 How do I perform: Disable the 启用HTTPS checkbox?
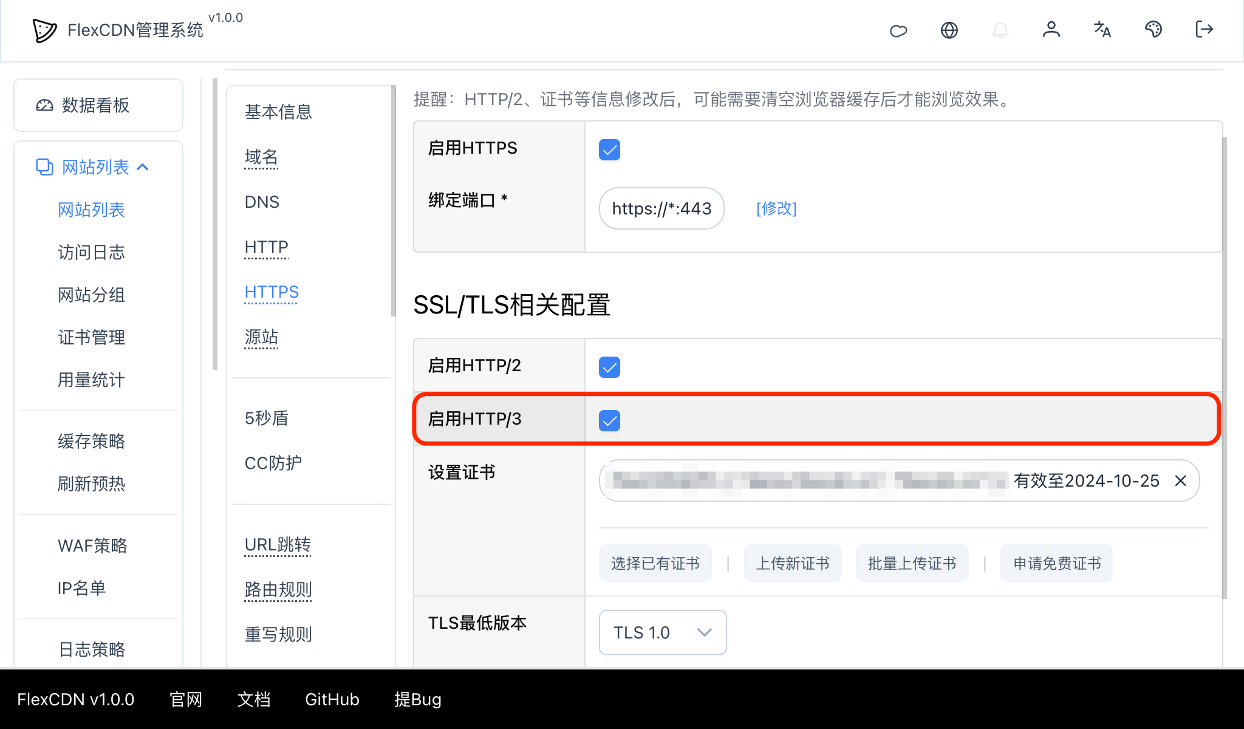pyautogui.click(x=609, y=149)
